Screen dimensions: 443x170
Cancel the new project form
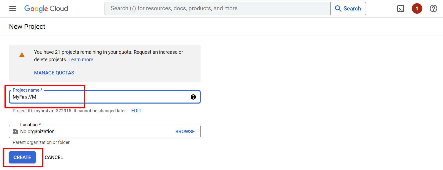click(x=54, y=157)
